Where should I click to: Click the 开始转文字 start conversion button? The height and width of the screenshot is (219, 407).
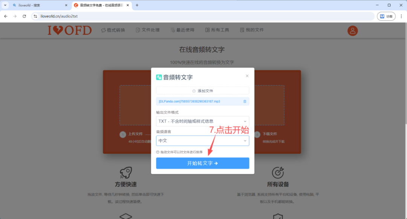pos(202,163)
